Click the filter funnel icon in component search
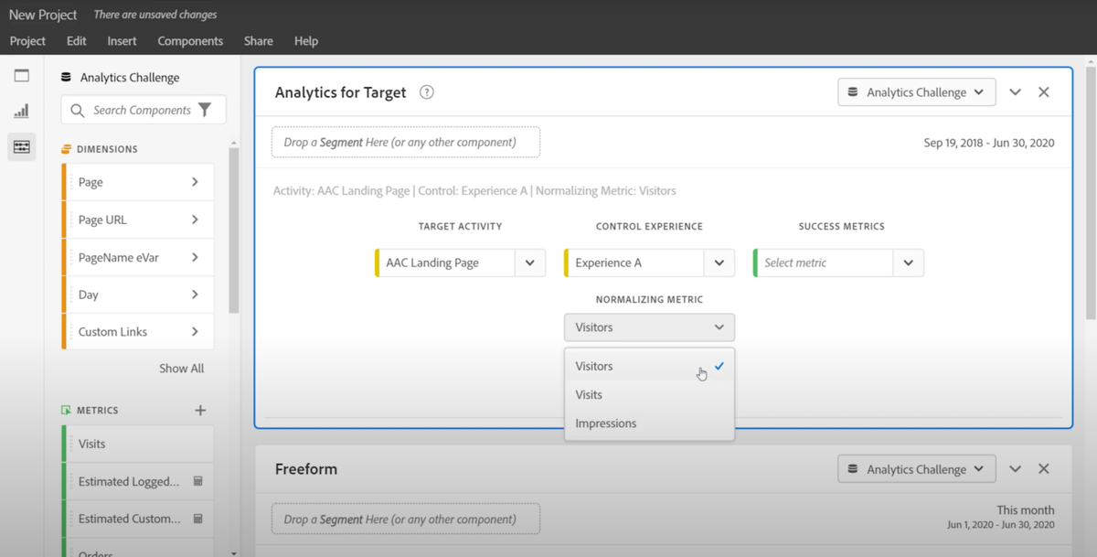The width and height of the screenshot is (1097, 557). pyautogui.click(x=205, y=110)
